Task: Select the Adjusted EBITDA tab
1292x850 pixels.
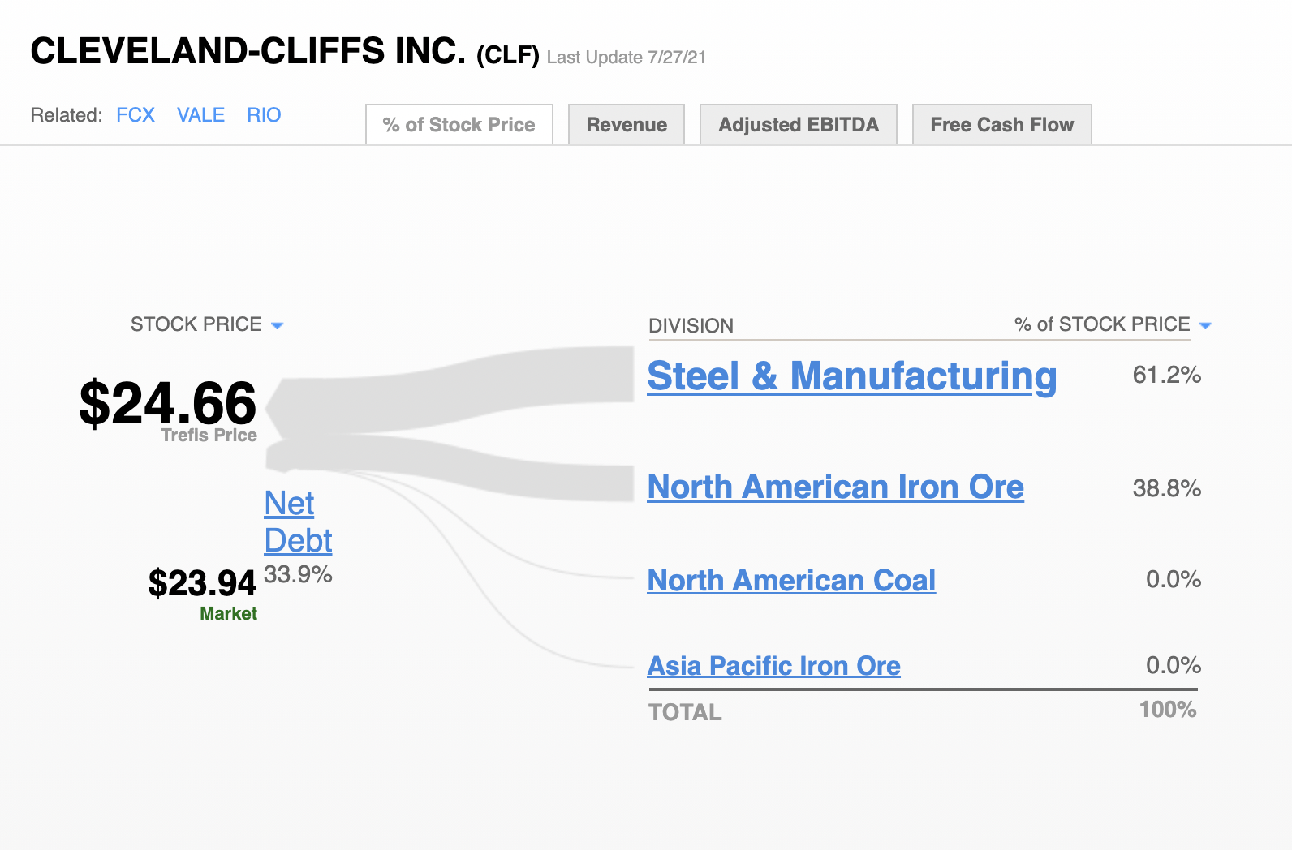Action: point(799,125)
